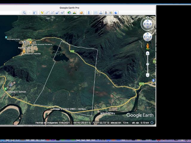Click Camping El Salmon green marker
This screenshot has height=143, width=191.
(x=5, y=89)
